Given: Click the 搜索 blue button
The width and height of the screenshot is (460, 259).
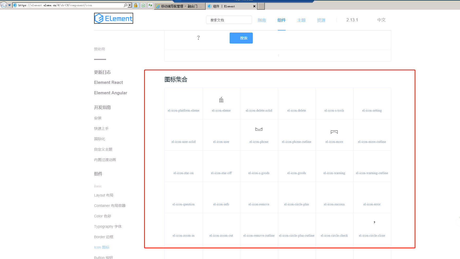Looking at the screenshot, I should pyautogui.click(x=241, y=38).
